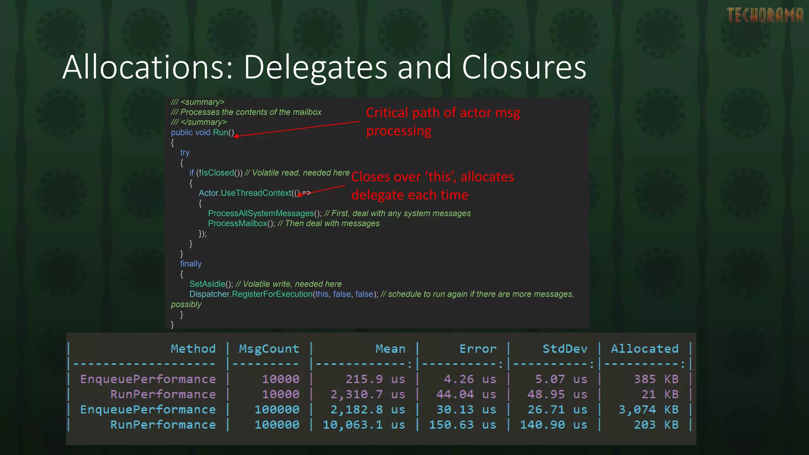Screen dimensions: 809x455
Task: Click the TECHORAMA logo
Action: 765,16
